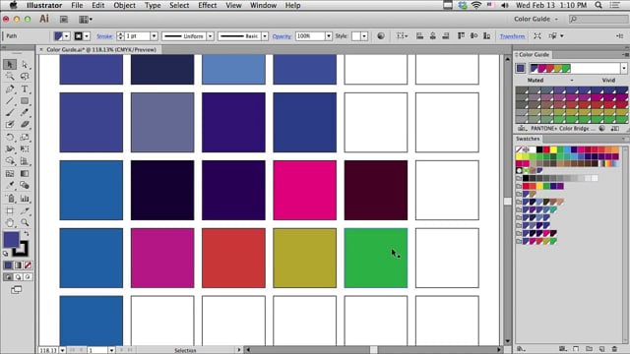Select the Artboard tool
Screen dimensions: 630x354
pyautogui.click(x=10, y=210)
